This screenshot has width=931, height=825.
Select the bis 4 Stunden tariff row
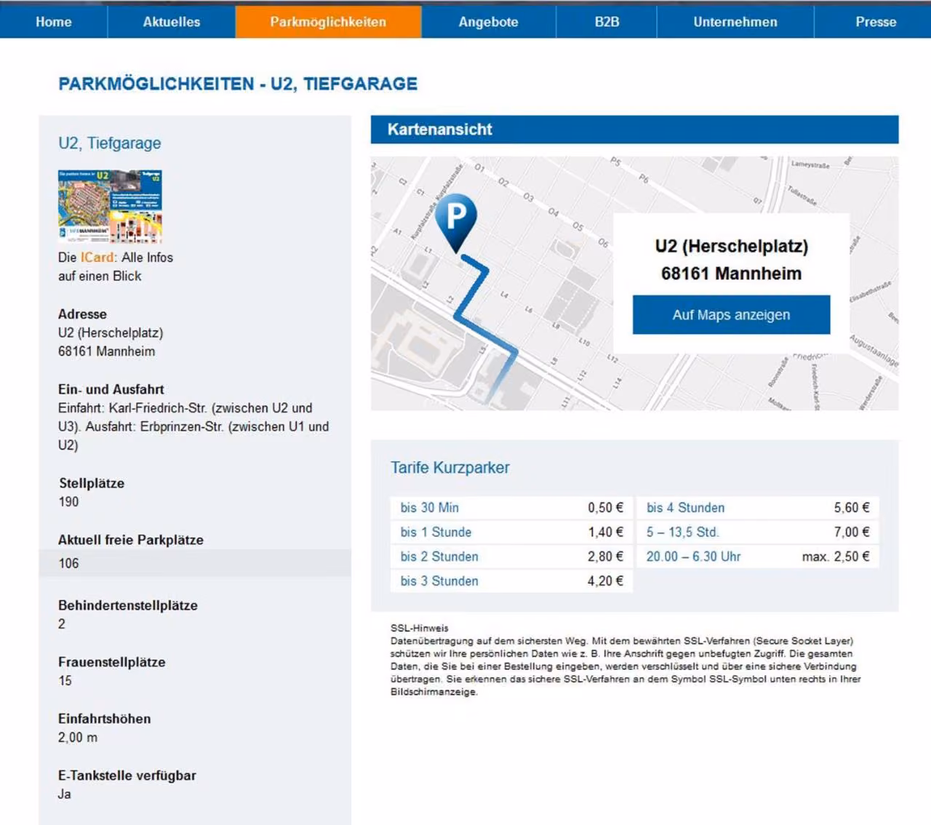click(758, 508)
